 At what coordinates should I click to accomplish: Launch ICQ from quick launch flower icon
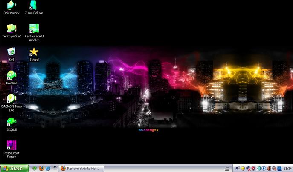[x=35, y=169]
